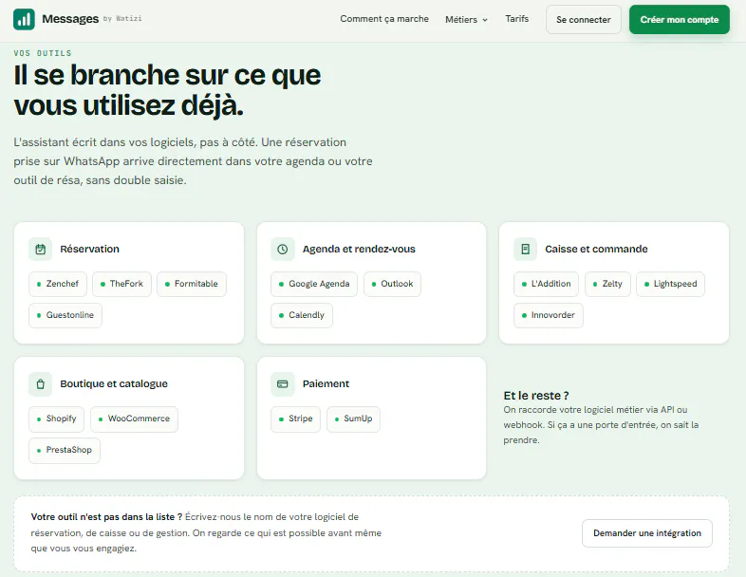Click the Boutique et catalogue bag icon
The height and width of the screenshot is (577, 746).
(41, 384)
